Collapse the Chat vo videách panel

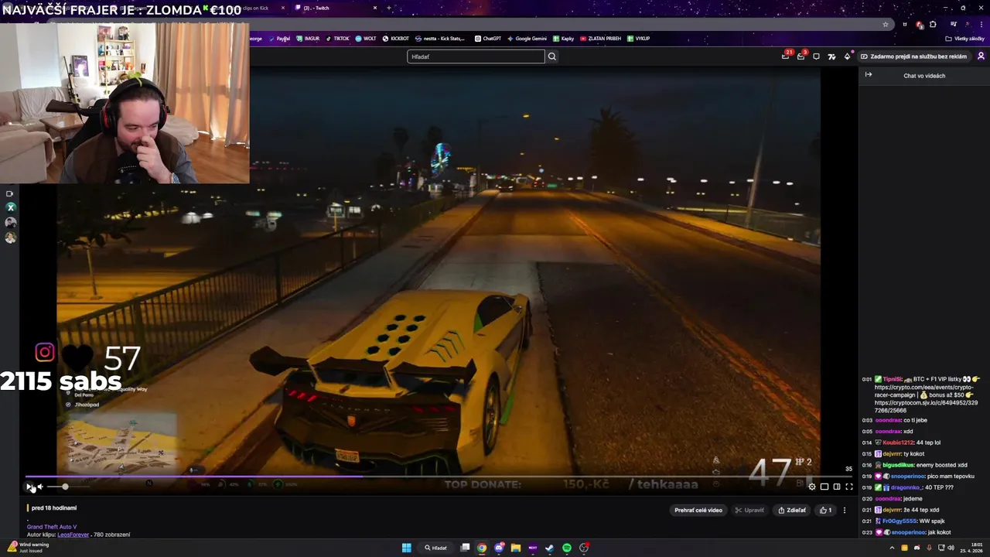click(869, 75)
